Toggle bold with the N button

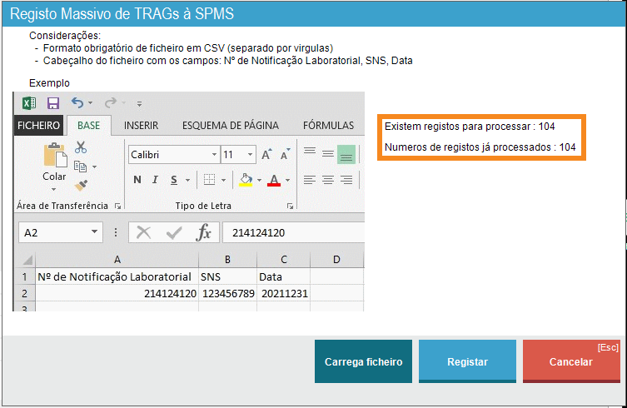tap(137, 180)
